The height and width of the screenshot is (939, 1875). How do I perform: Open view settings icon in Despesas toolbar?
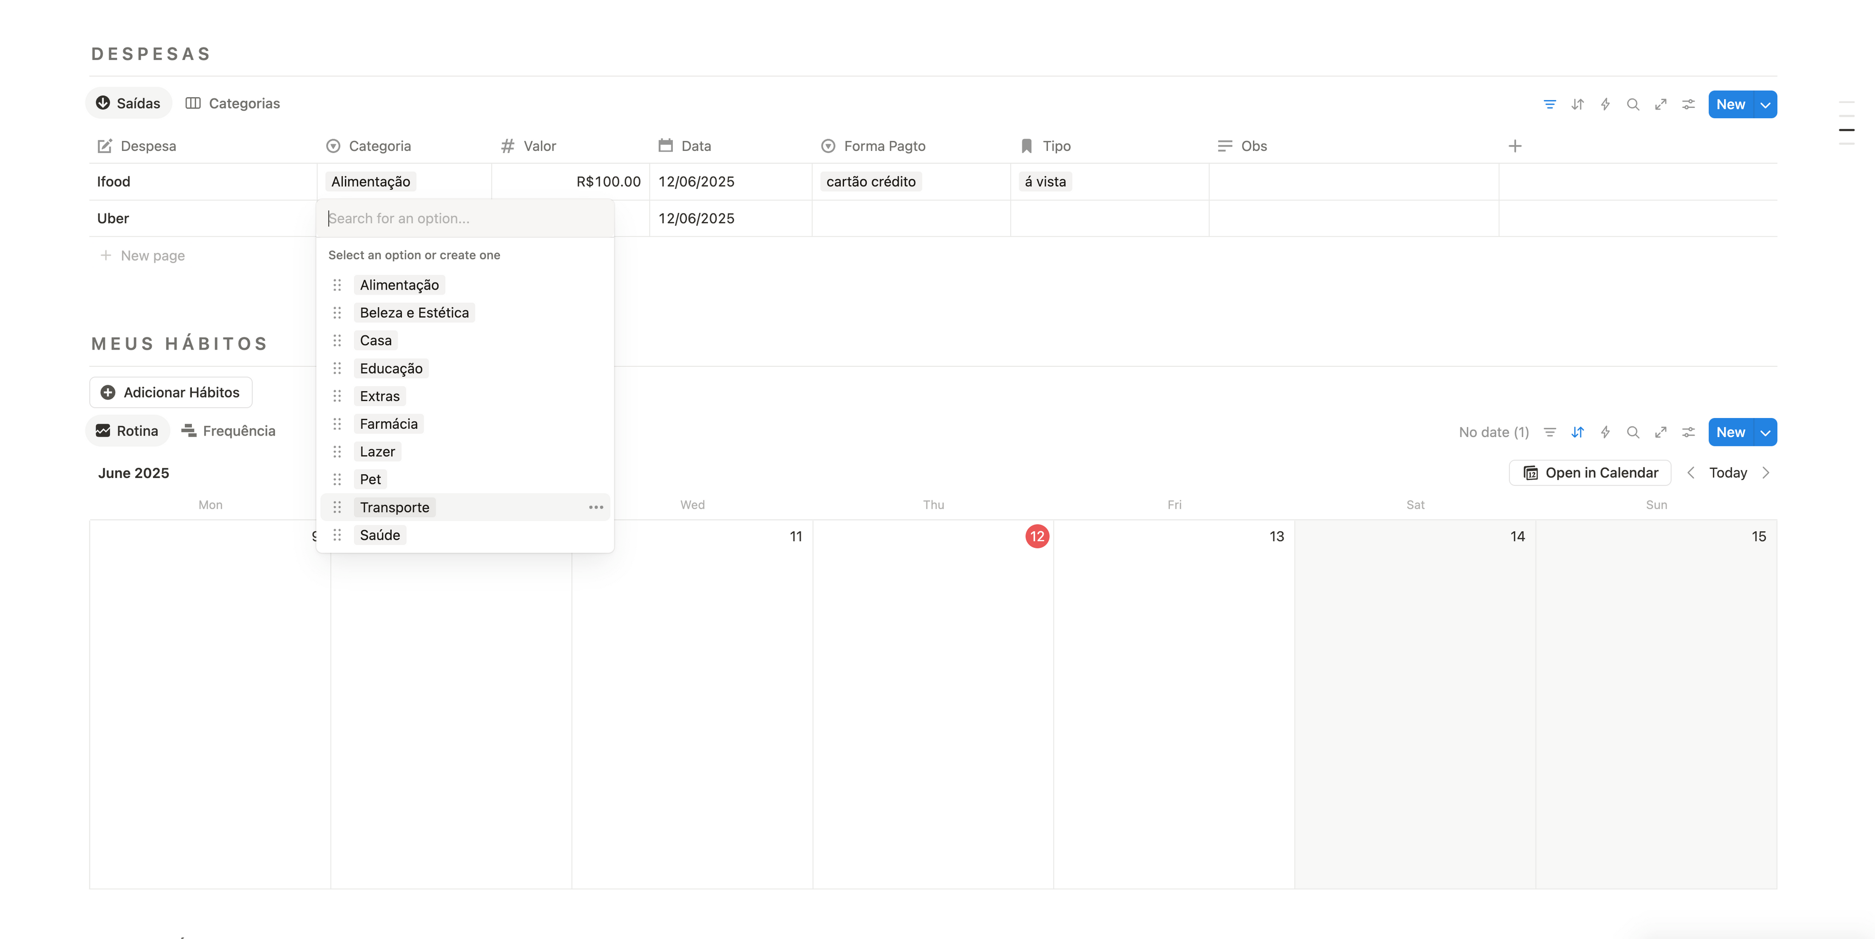tap(1688, 105)
